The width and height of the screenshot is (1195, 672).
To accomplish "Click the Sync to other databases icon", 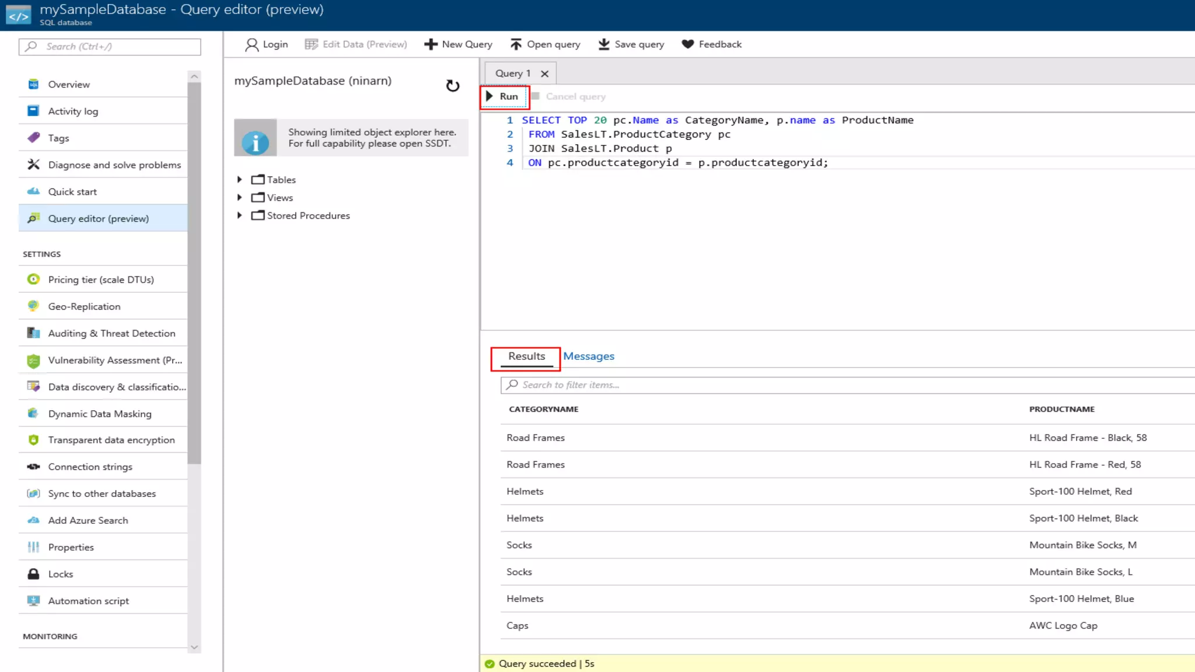I will pyautogui.click(x=33, y=494).
